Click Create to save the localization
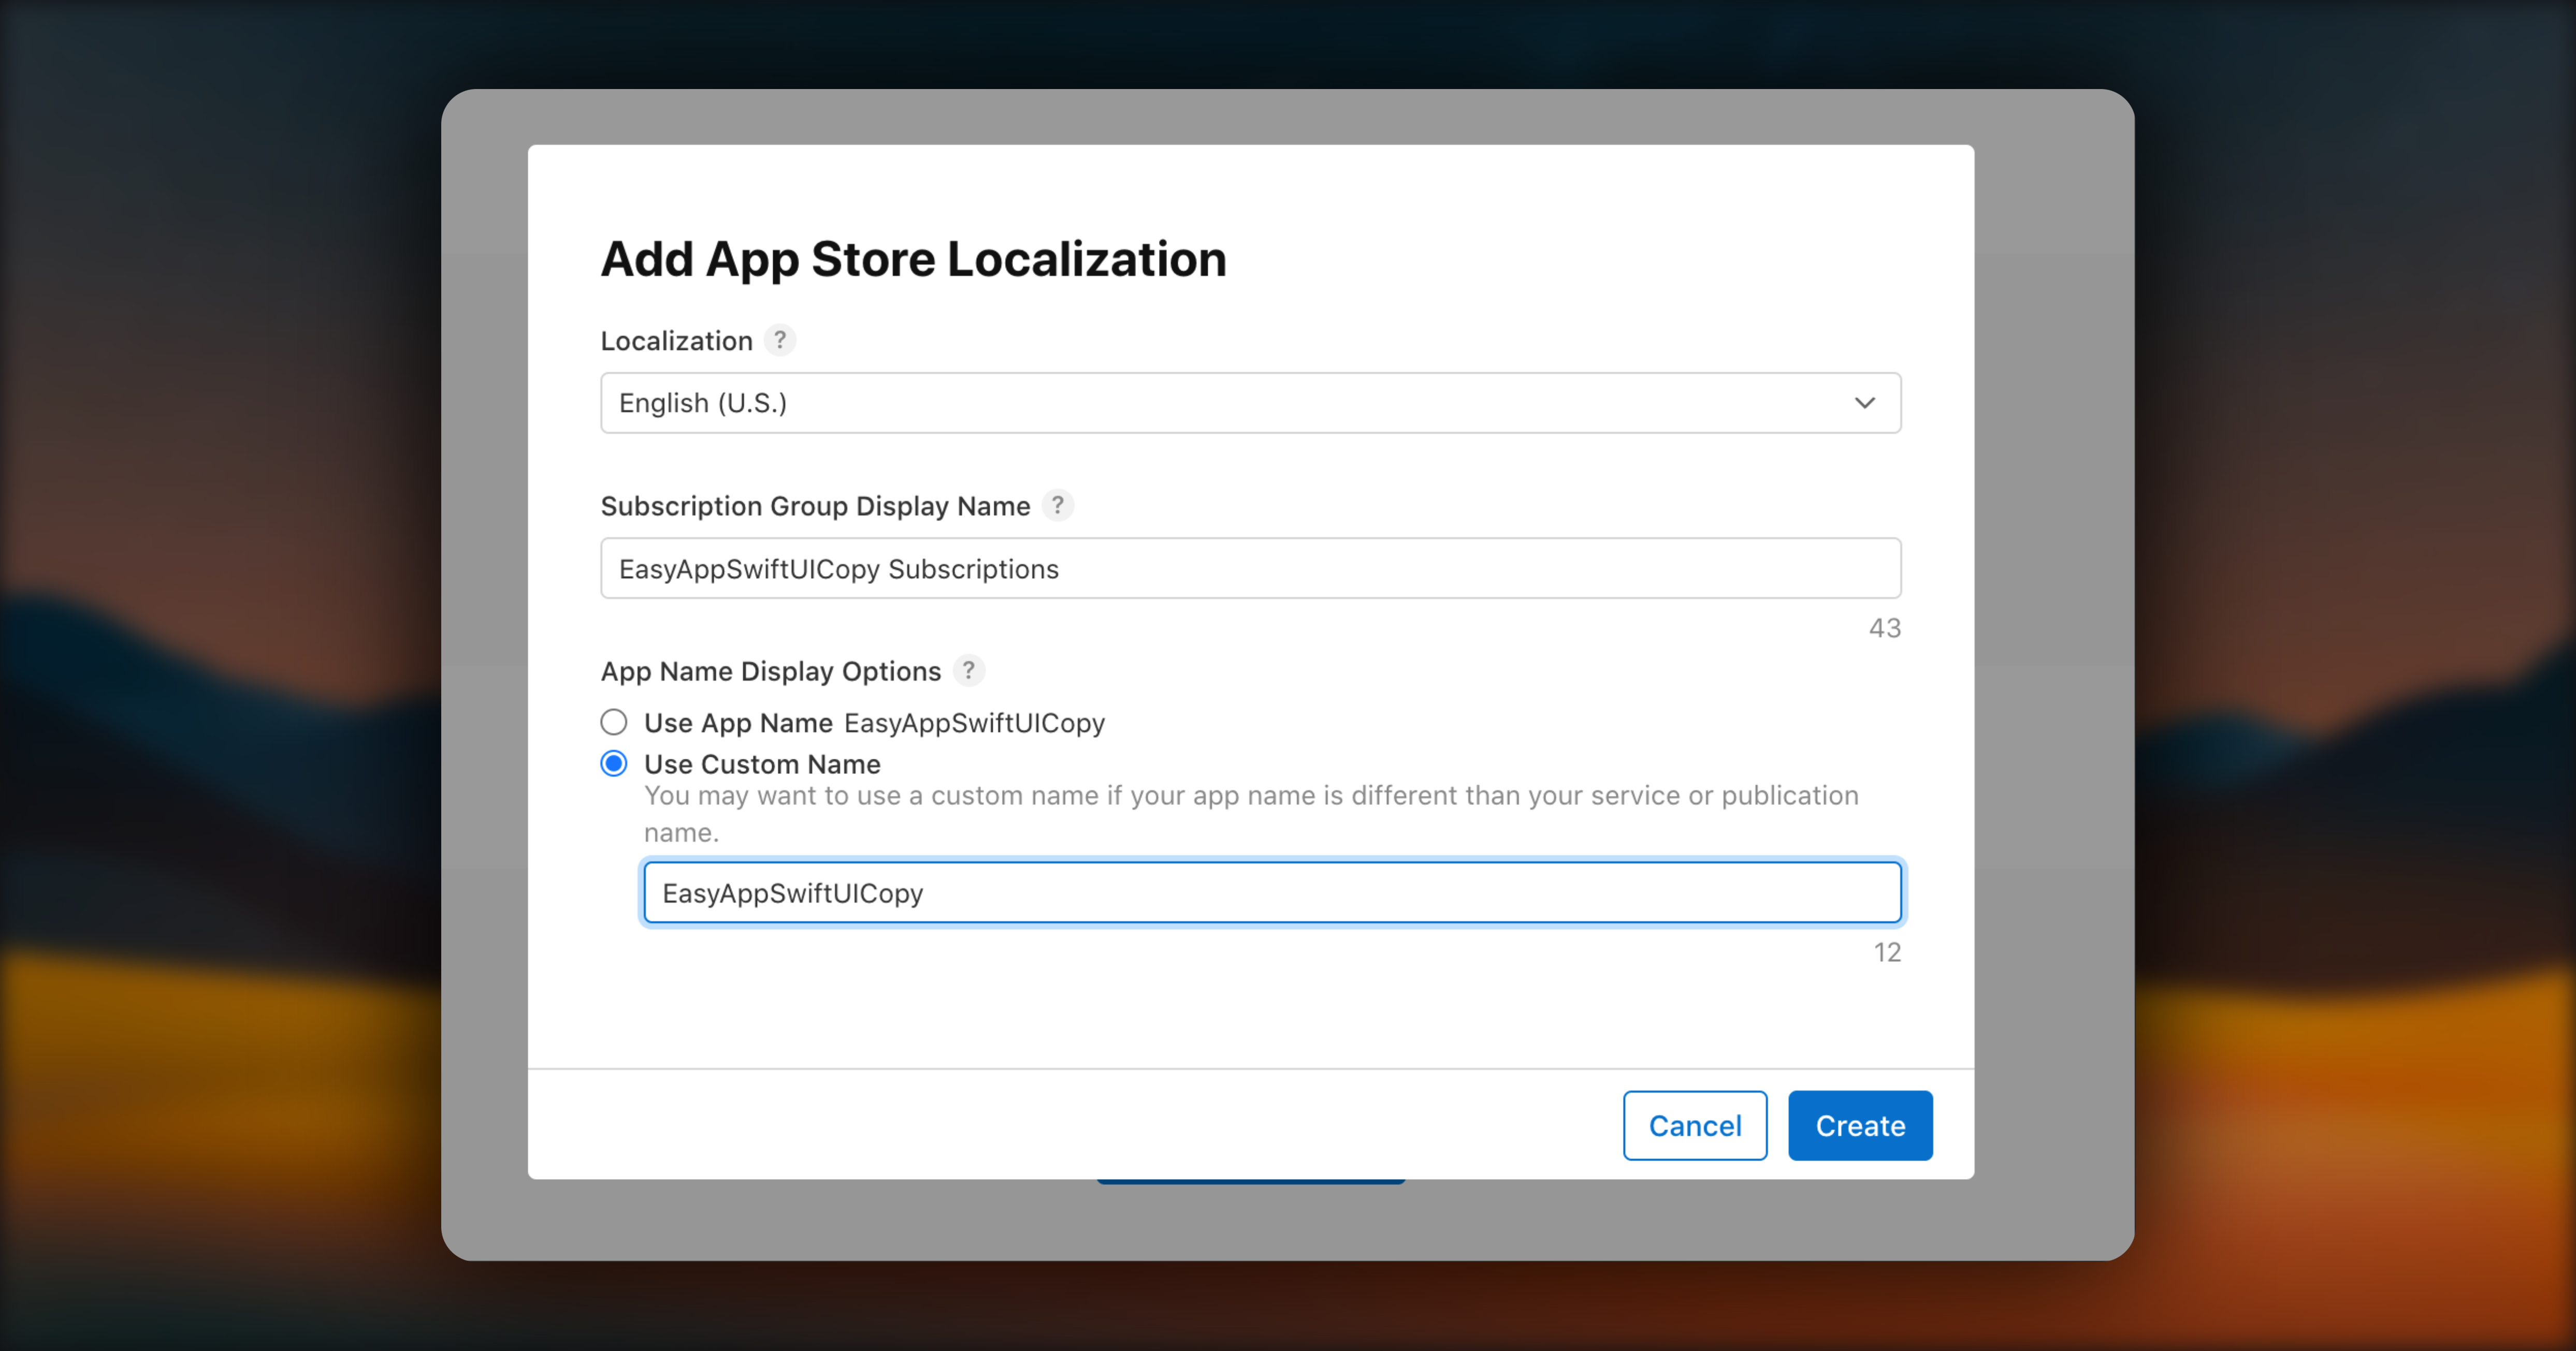2576x1351 pixels. (x=1859, y=1125)
